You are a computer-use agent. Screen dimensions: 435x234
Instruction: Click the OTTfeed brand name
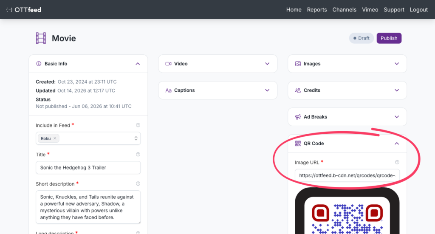(28, 10)
